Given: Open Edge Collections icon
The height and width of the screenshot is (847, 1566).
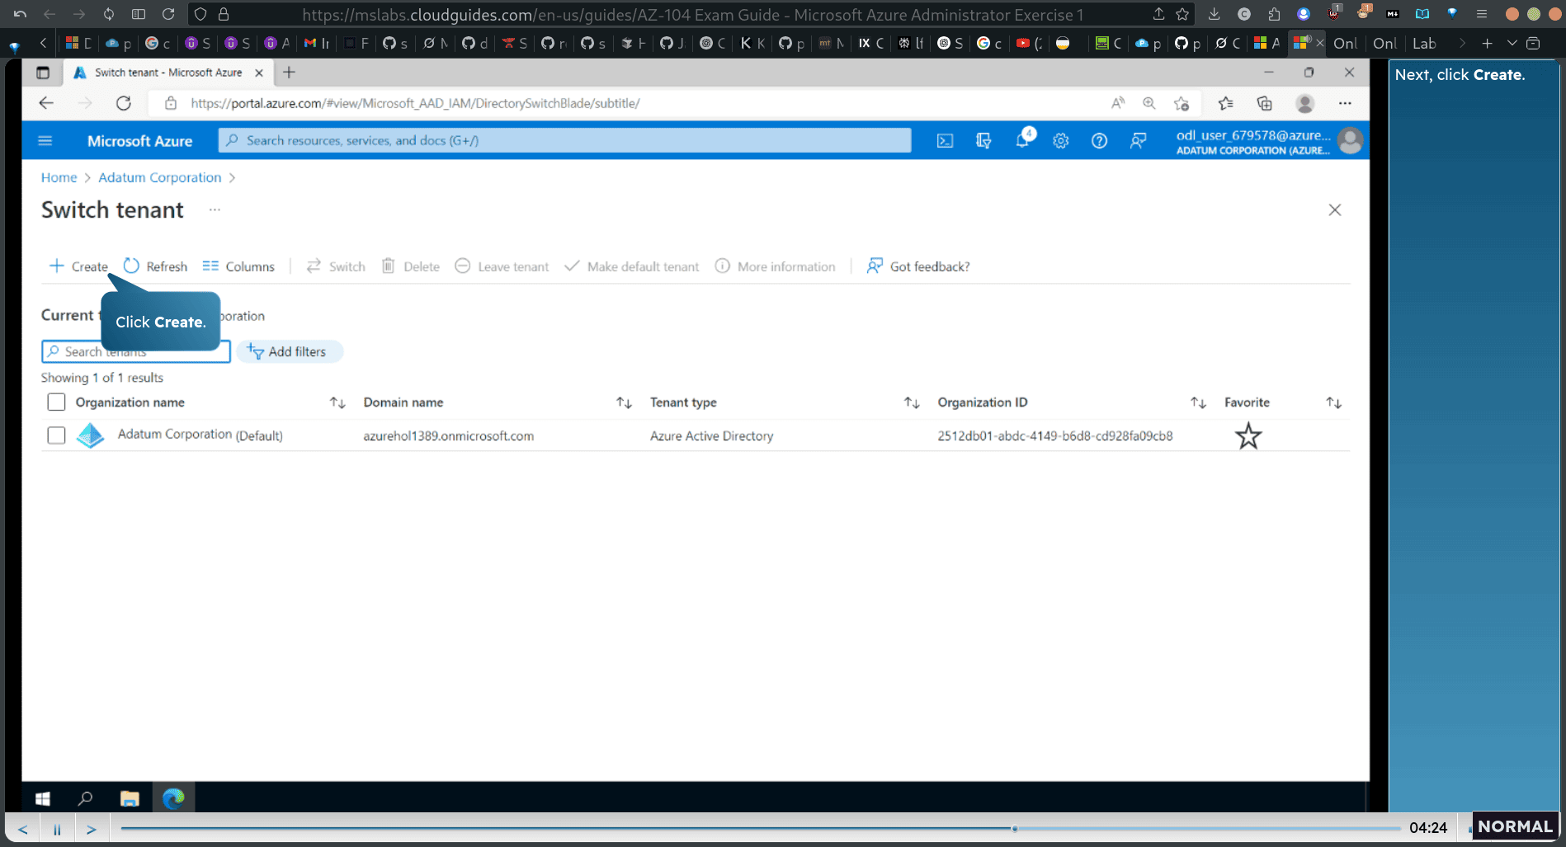Looking at the screenshot, I should (1265, 103).
